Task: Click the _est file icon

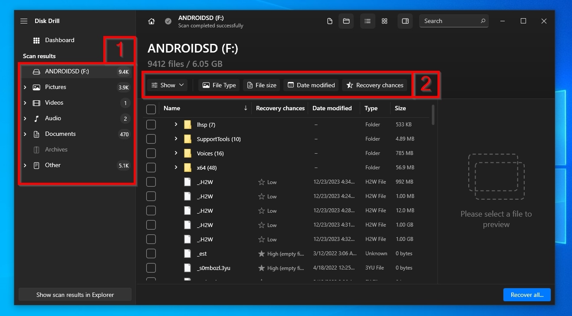Action: tap(187, 253)
